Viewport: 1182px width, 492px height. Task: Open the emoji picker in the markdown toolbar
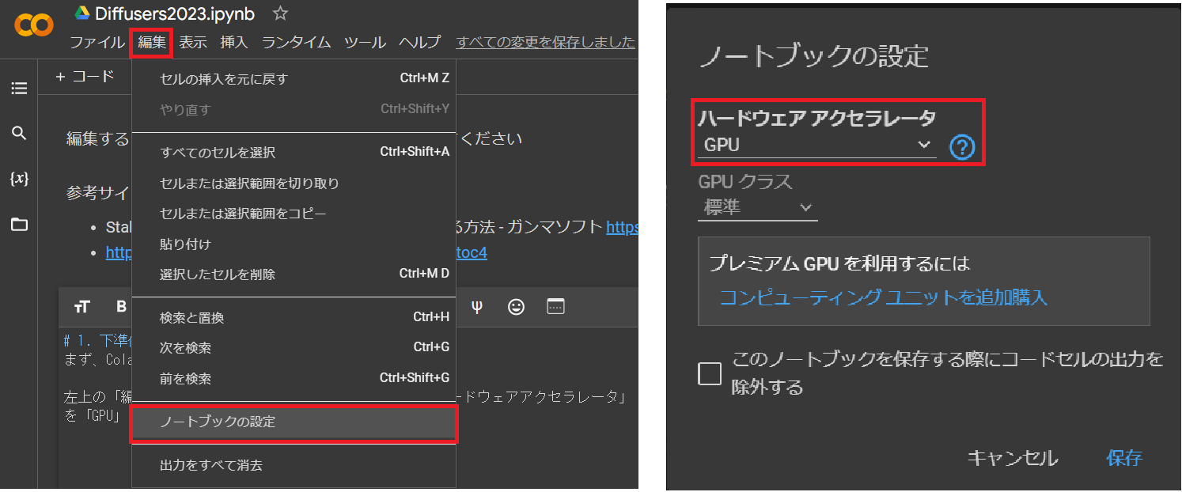coord(516,307)
